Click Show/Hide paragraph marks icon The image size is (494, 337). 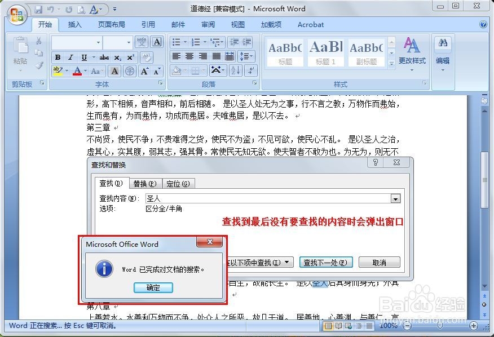[x=251, y=70]
